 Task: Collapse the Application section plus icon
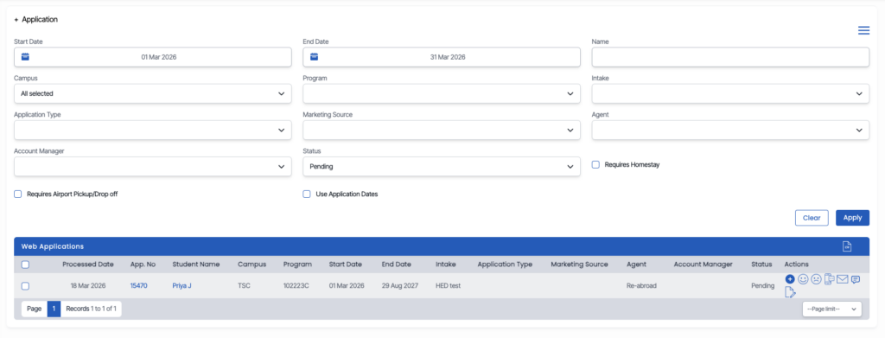pyautogui.click(x=16, y=20)
